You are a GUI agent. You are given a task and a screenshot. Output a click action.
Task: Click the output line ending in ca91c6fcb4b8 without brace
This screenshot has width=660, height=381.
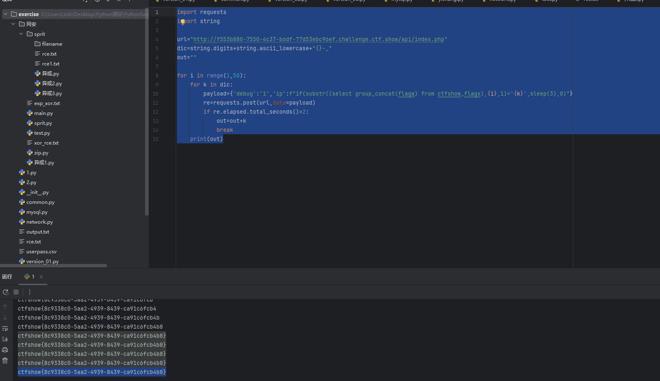[x=90, y=327]
